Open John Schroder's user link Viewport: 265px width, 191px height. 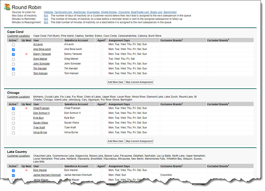tap(41, 64)
